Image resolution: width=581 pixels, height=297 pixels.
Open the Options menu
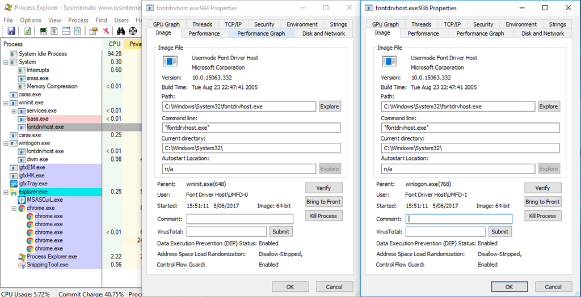coord(31,20)
